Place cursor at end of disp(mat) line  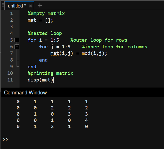[54, 80]
